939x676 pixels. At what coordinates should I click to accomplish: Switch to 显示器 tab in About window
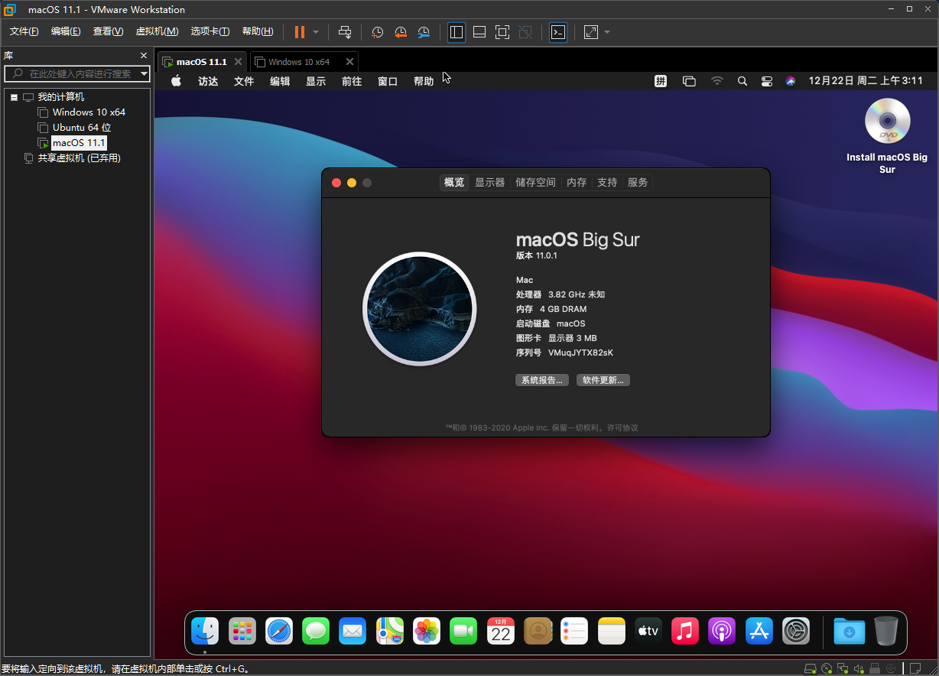(489, 183)
